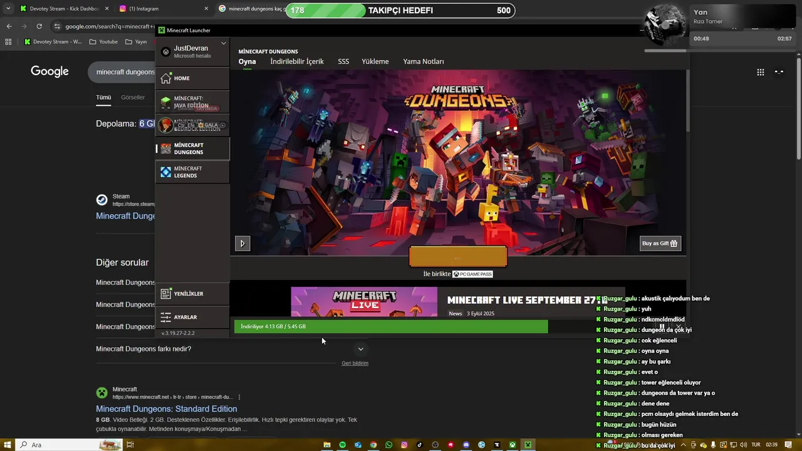Viewport: 802px width, 451px height.
Task: Click the Windows Start button
Action: [8, 445]
